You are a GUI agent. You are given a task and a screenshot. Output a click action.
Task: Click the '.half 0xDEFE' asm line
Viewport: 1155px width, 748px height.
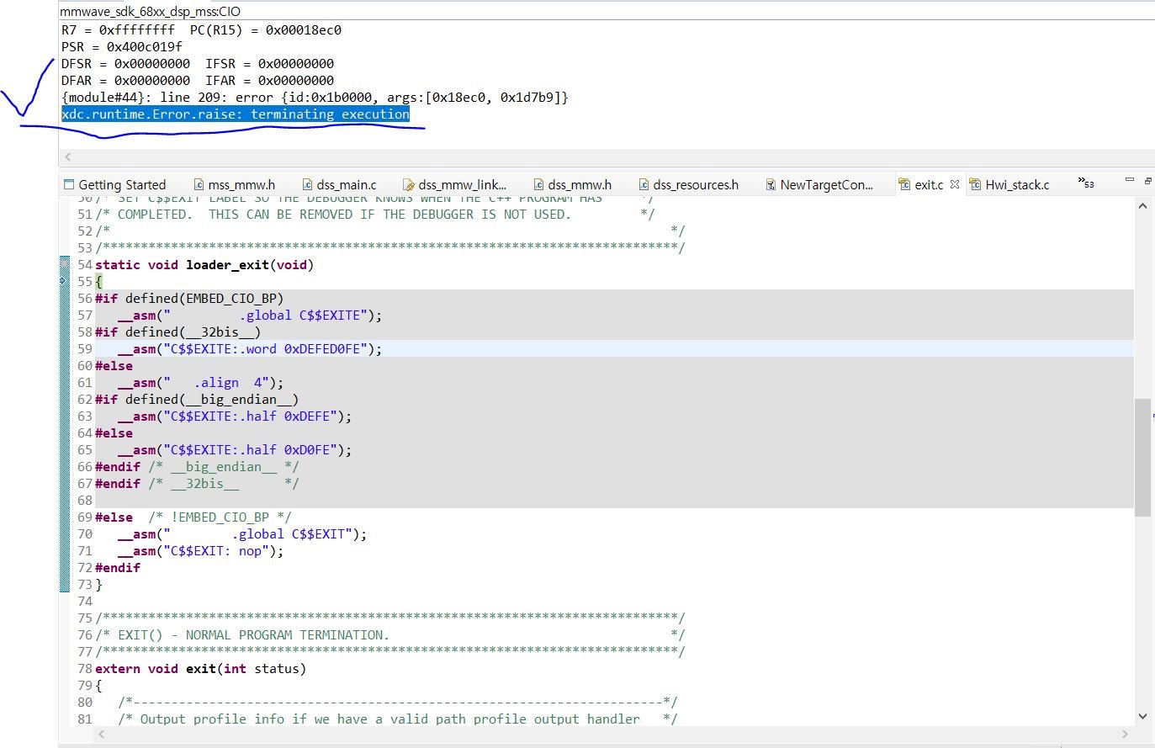pyautogui.click(x=235, y=416)
